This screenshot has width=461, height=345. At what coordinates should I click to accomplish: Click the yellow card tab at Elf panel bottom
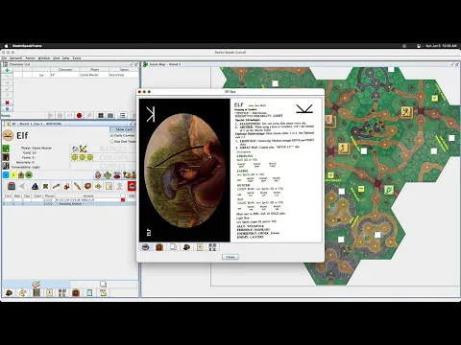[x=49, y=292]
